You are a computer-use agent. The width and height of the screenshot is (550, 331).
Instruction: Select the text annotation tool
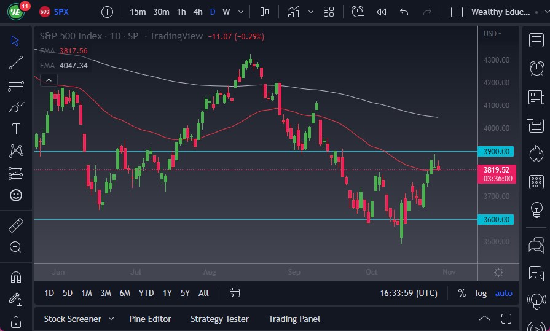tap(16, 129)
